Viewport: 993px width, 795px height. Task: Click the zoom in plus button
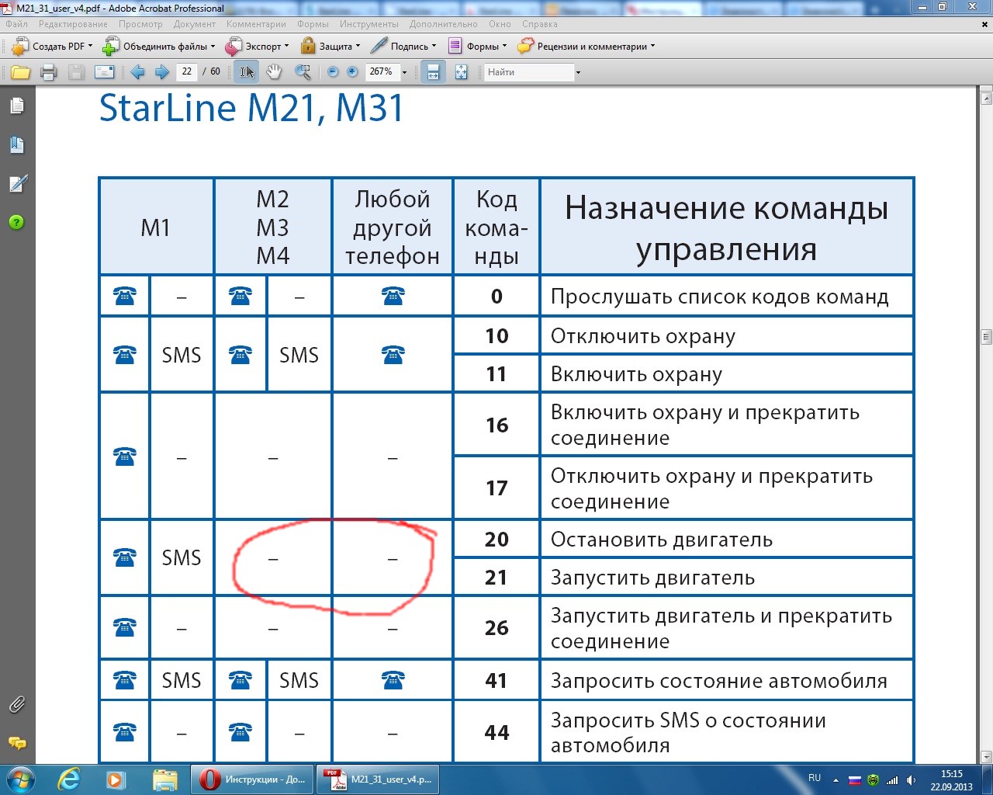tap(352, 72)
